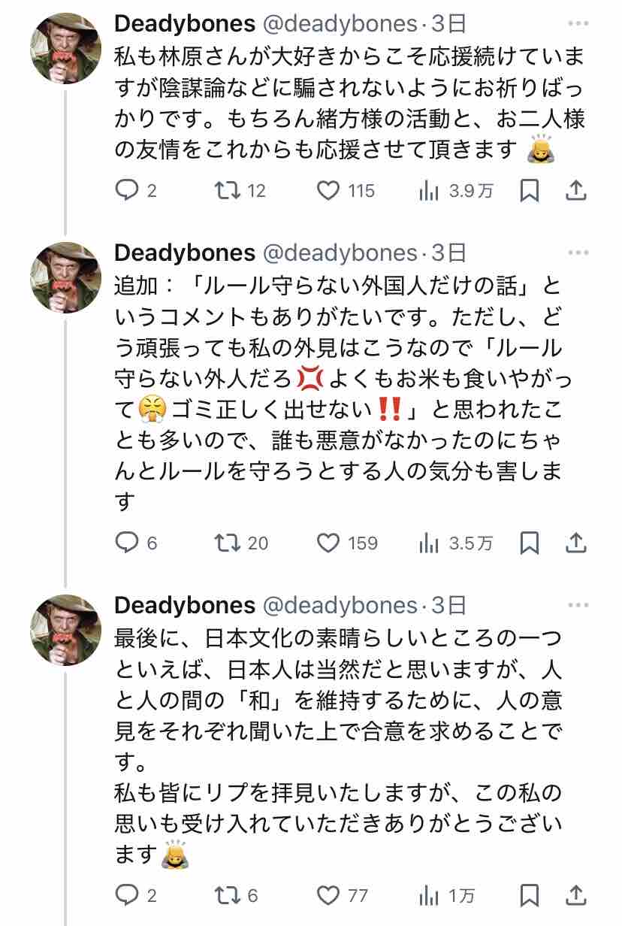Retweet the first tweet with 12 reposts
Image resolution: width=622 pixels, height=926 pixels.
tap(226, 191)
